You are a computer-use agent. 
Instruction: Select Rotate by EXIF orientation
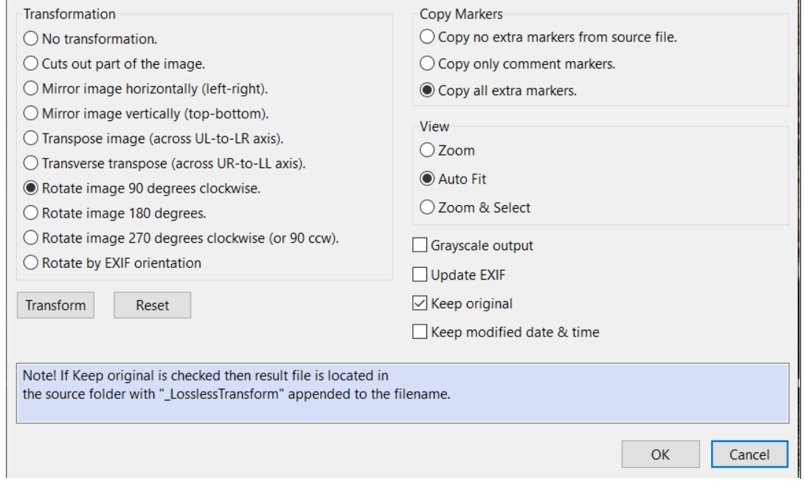pos(31,263)
